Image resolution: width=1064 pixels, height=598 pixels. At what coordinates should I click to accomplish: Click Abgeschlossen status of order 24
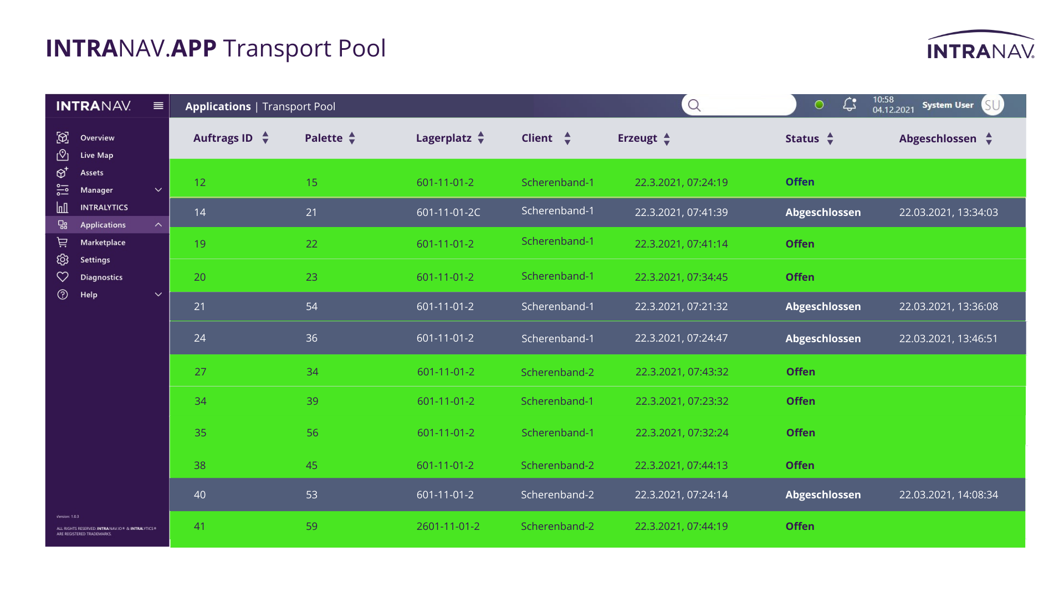(823, 338)
